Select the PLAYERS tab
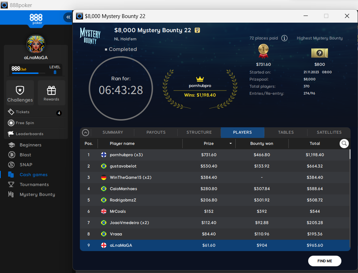Screen dimensions: 358x273 (242, 133)
